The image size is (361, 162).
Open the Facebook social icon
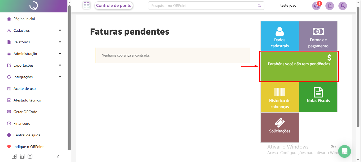click(14, 156)
